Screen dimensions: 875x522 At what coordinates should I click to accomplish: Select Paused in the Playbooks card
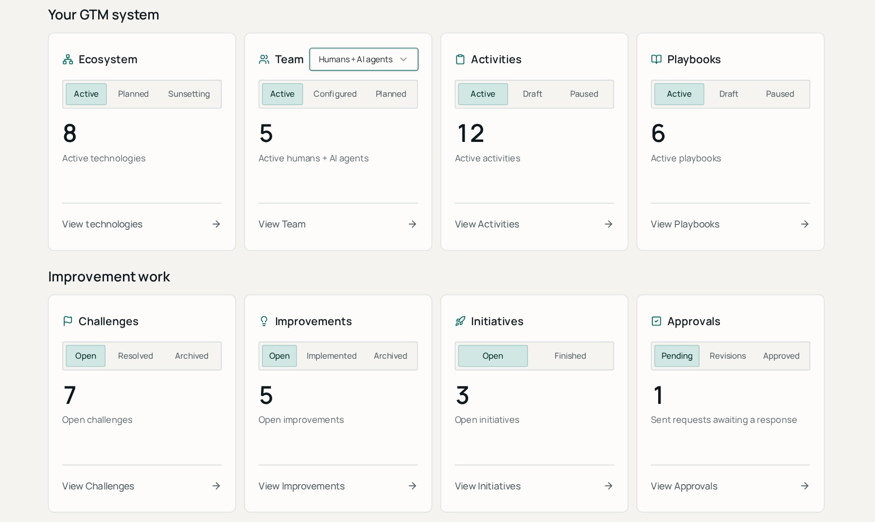780,94
